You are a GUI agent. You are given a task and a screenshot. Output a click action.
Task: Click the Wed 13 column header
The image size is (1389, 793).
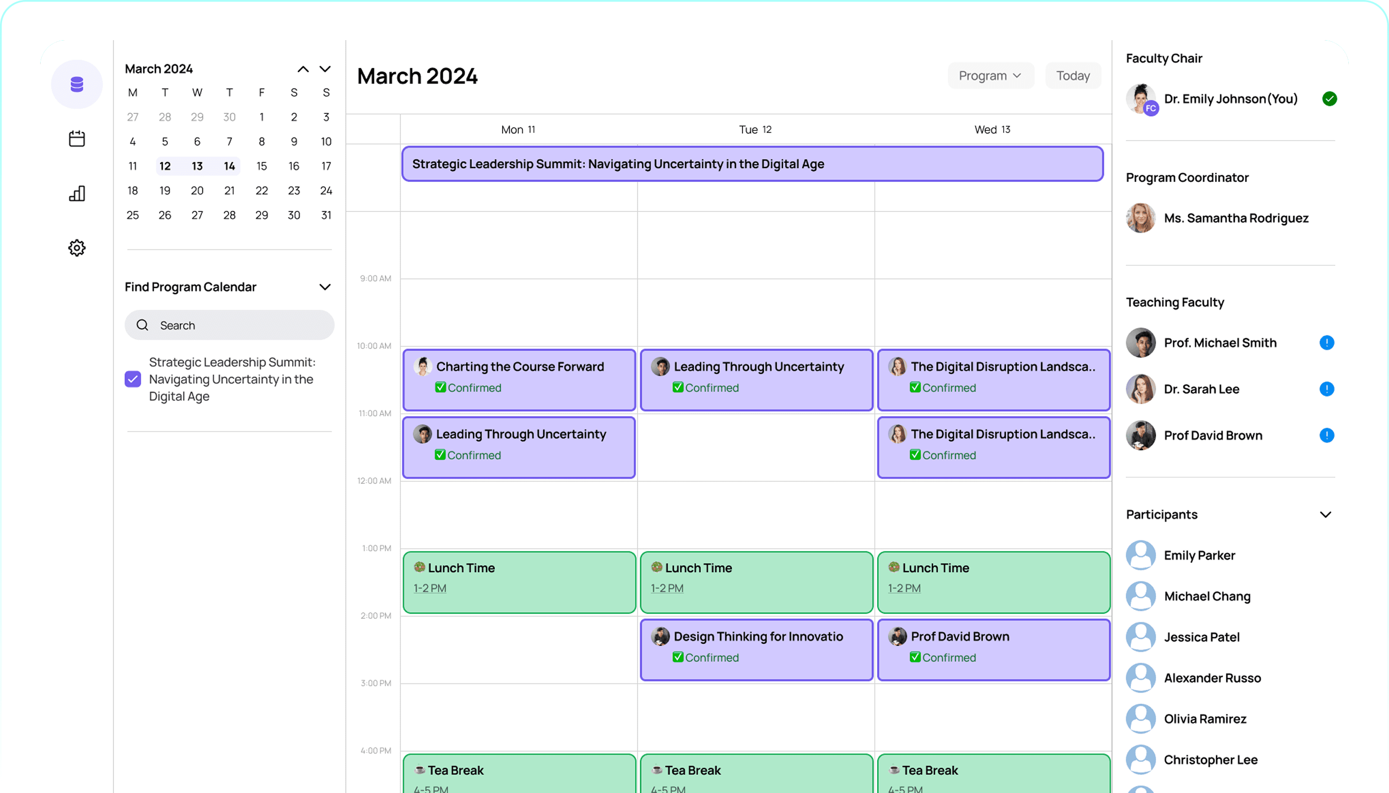tap(992, 129)
